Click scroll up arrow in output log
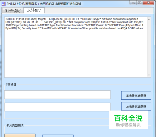The height and width of the screenshot is (137, 156). [149, 19]
